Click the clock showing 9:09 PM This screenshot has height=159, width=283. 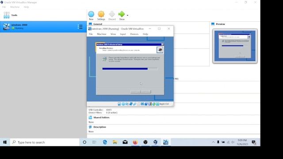(x=242, y=142)
